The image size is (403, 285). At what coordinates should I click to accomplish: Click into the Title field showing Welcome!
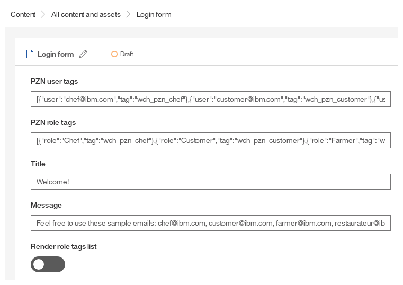[x=210, y=182]
